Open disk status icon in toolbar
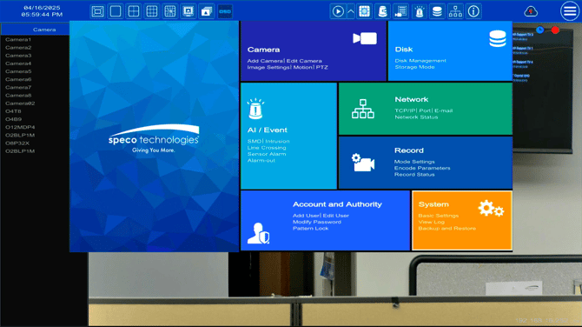582x327 pixels. [437, 11]
